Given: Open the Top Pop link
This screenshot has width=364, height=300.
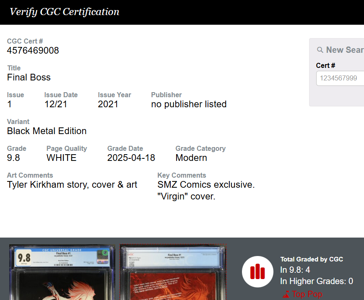Looking at the screenshot, I should [307, 294].
